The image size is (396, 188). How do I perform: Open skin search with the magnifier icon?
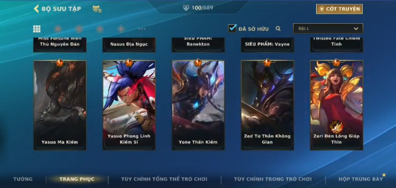[278, 29]
